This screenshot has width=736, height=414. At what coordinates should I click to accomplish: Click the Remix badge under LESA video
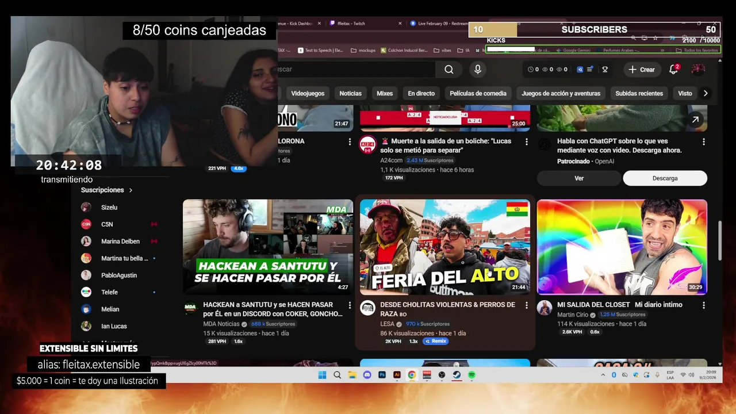tap(435, 341)
